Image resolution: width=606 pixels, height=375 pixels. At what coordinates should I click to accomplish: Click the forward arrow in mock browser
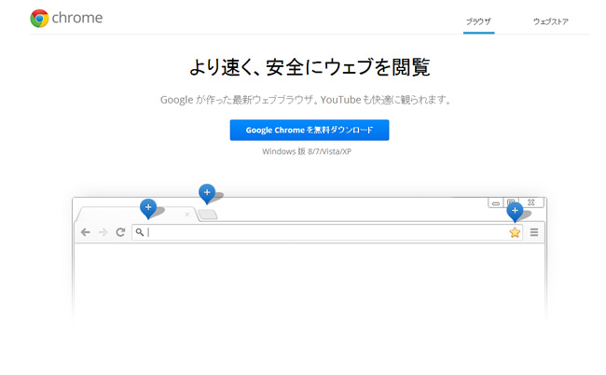[103, 232]
